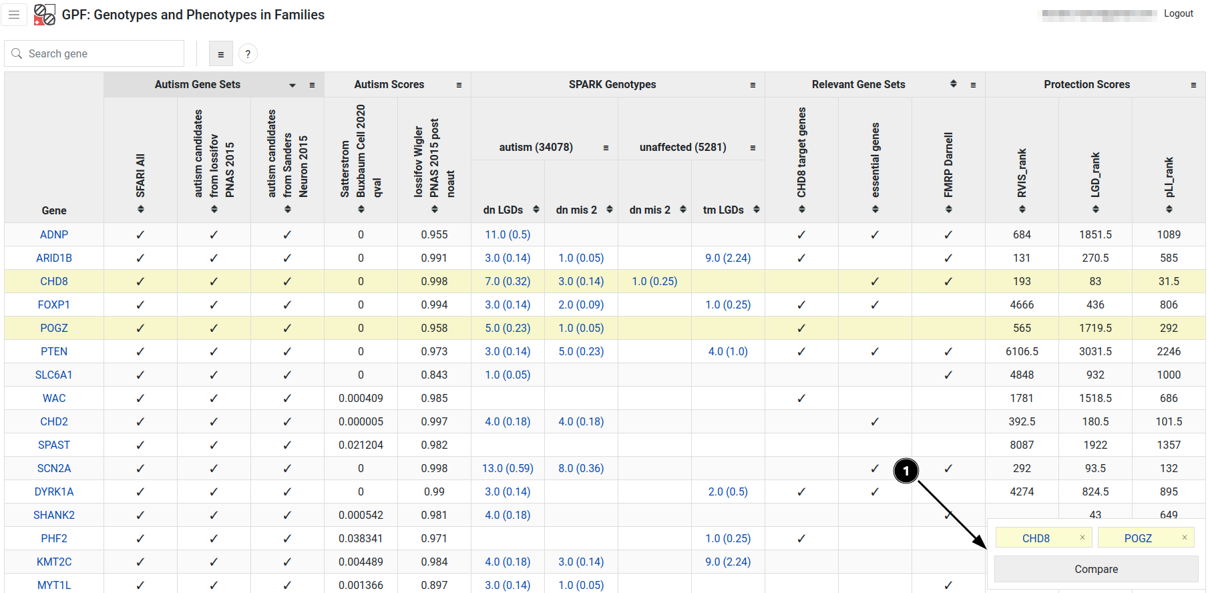Click SCN2A dn LGDs value 13.0 (0.59)

[x=508, y=468]
